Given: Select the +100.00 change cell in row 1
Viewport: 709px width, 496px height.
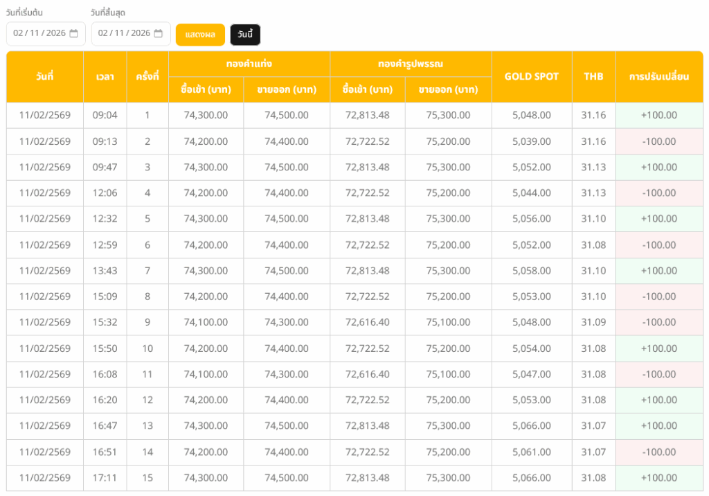Looking at the screenshot, I should [659, 116].
